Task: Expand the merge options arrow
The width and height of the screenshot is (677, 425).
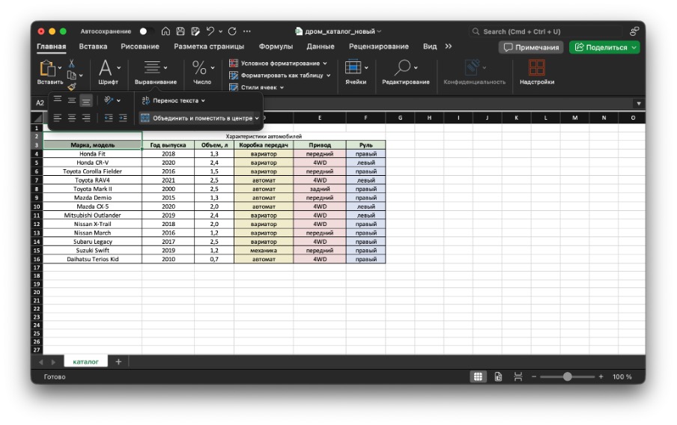Action: coord(257,117)
